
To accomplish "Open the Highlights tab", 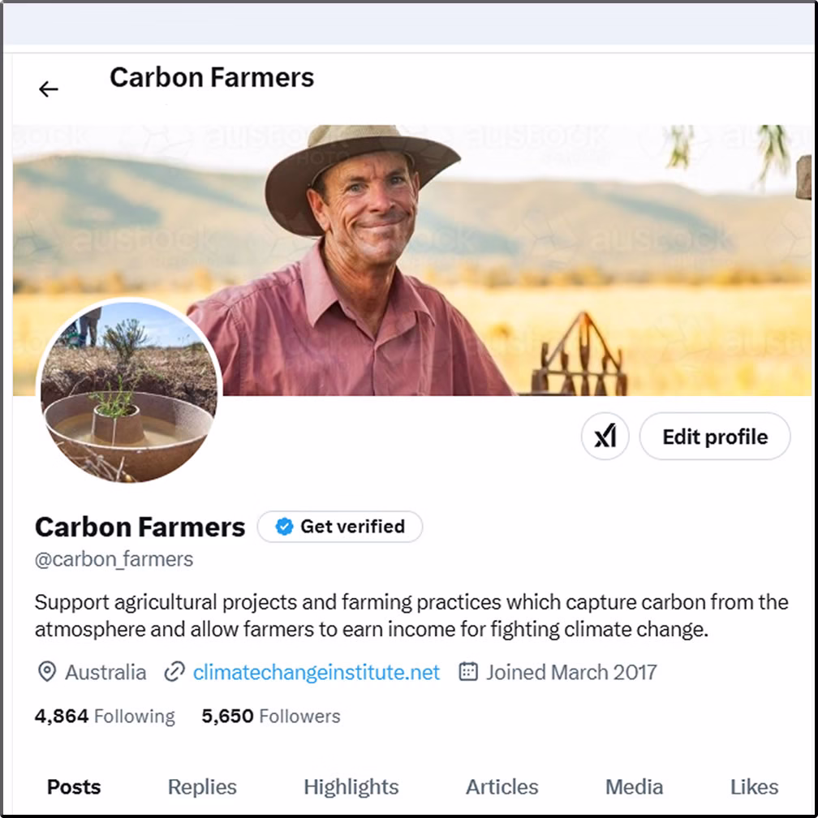I will coord(351,786).
